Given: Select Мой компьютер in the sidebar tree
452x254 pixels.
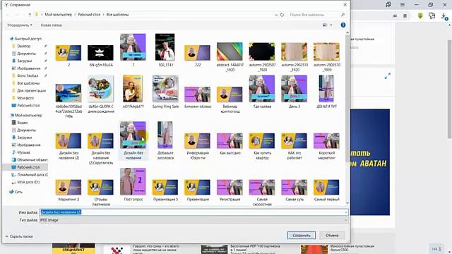Looking at the screenshot, I should (28, 115).
